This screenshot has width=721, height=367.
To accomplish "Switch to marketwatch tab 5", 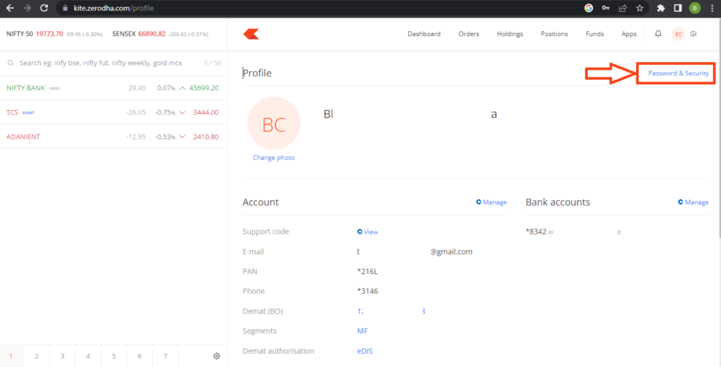I will click(113, 356).
